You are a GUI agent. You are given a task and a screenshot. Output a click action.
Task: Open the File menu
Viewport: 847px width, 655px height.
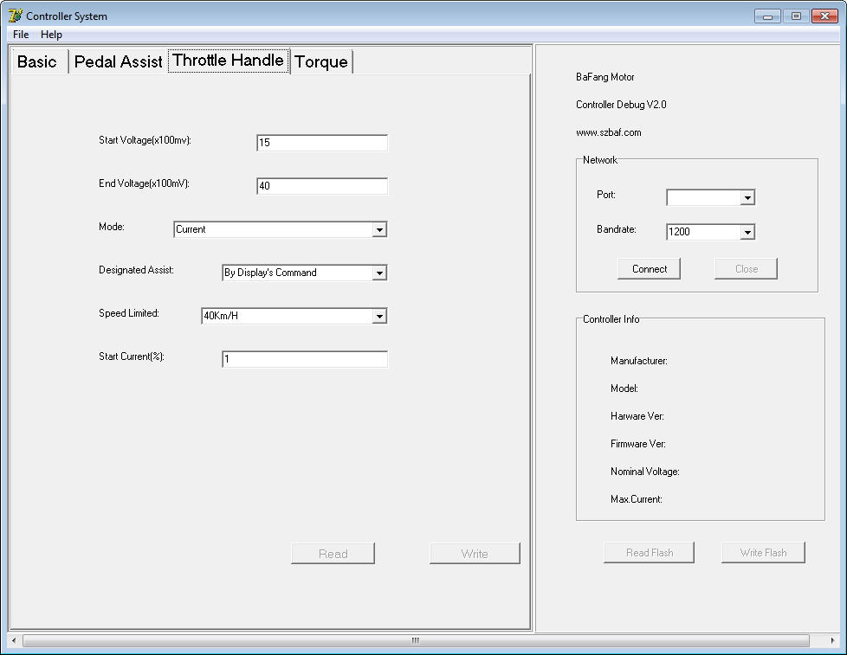click(x=21, y=35)
